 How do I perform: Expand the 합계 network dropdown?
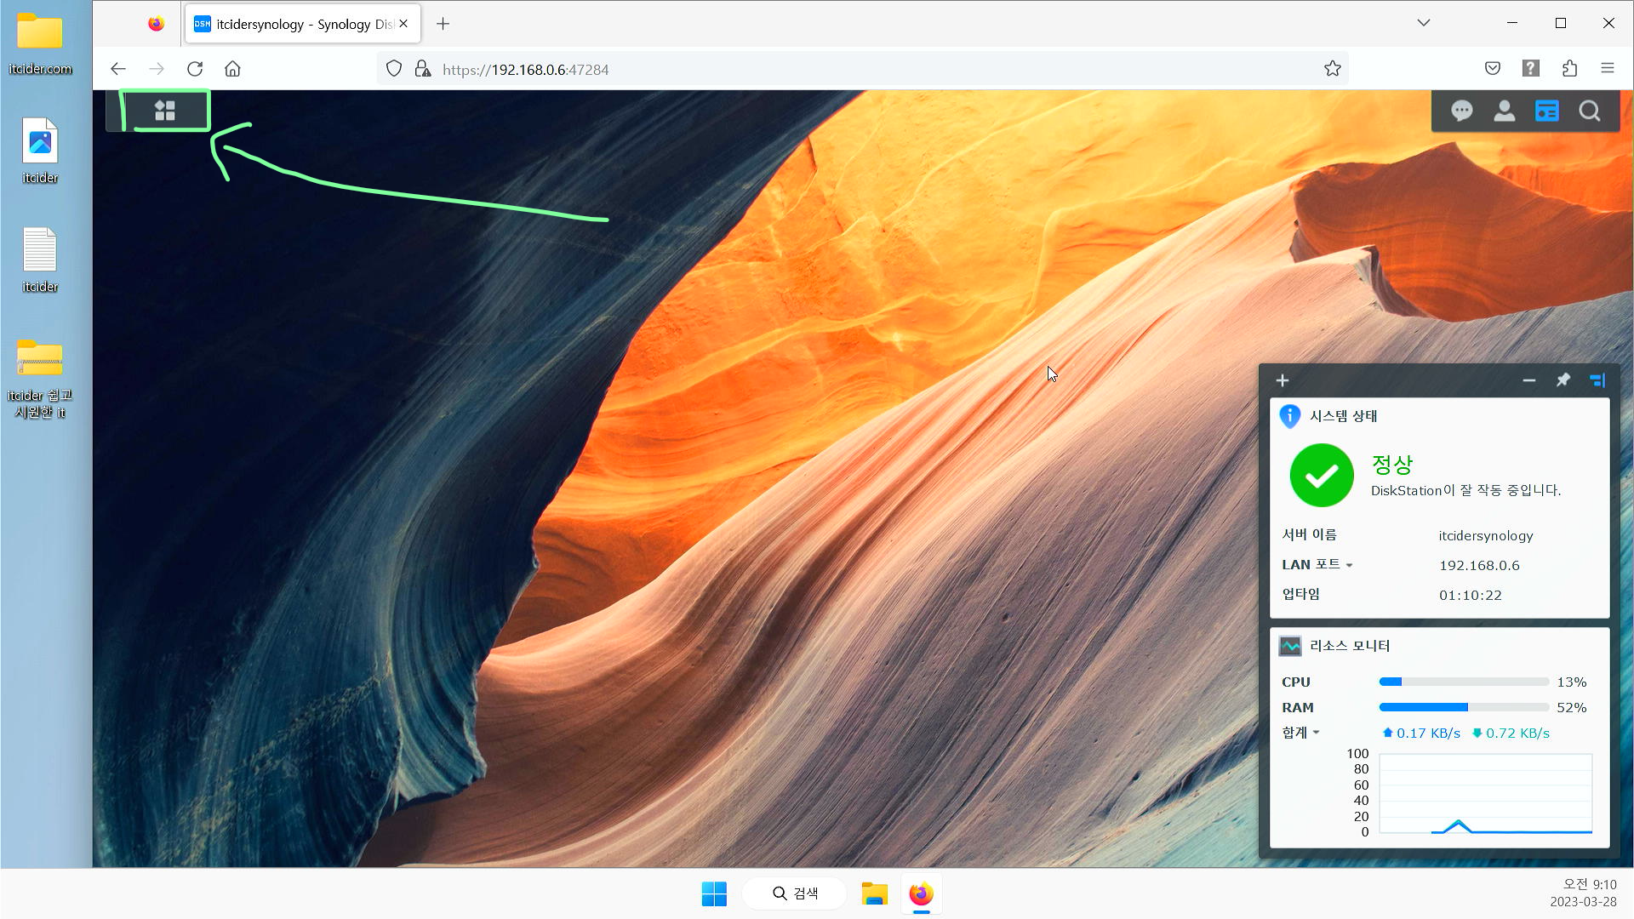pos(1316,733)
